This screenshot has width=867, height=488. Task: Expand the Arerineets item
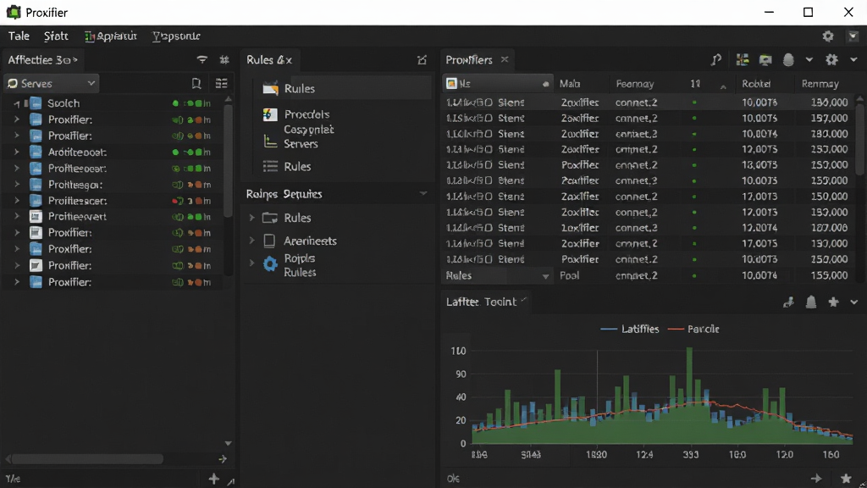point(251,241)
